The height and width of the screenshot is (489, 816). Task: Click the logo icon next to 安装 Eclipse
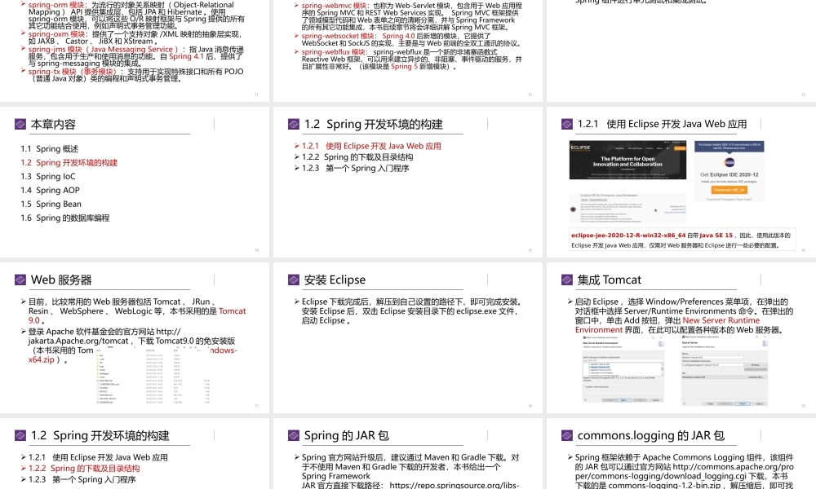294,280
